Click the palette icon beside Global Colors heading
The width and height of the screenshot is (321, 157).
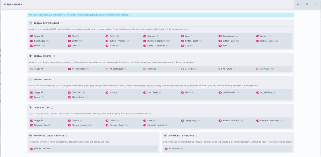pos(30,56)
